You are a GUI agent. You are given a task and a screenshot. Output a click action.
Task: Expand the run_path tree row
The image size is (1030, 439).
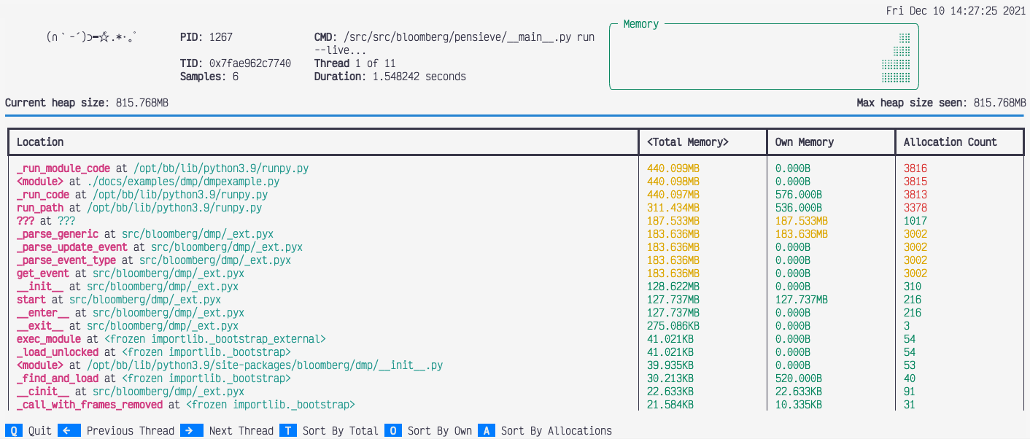pos(44,207)
